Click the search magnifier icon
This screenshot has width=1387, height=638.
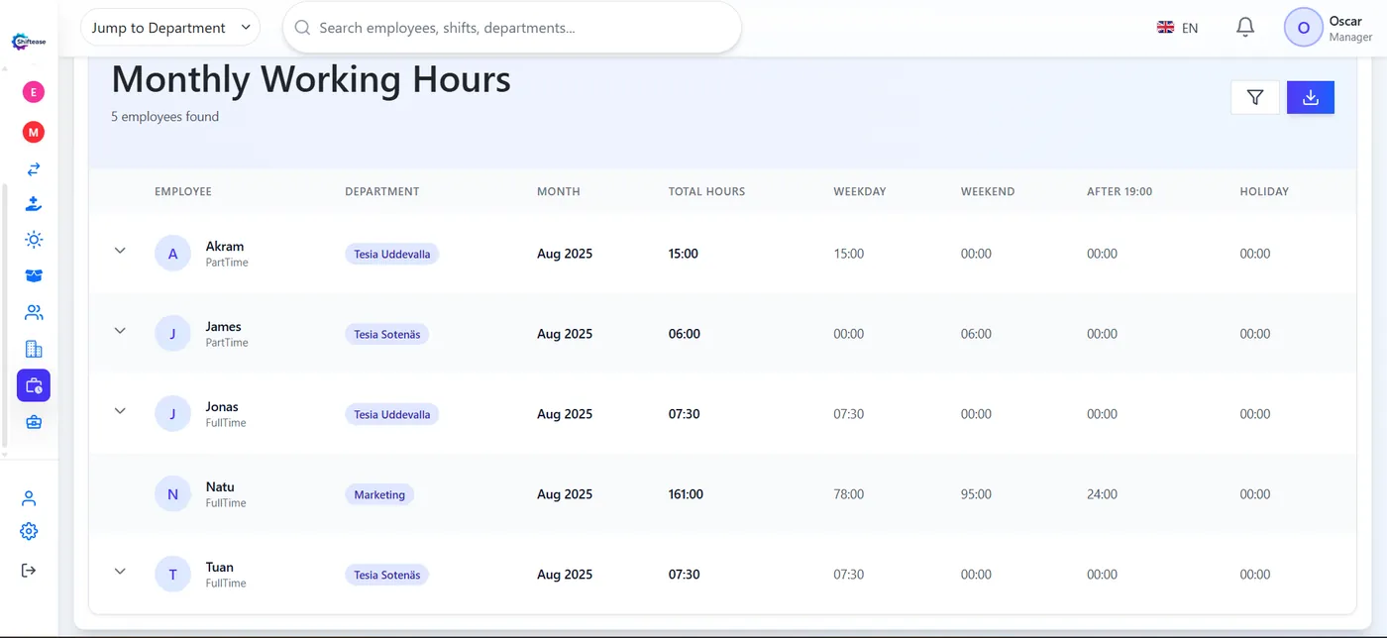coord(302,28)
